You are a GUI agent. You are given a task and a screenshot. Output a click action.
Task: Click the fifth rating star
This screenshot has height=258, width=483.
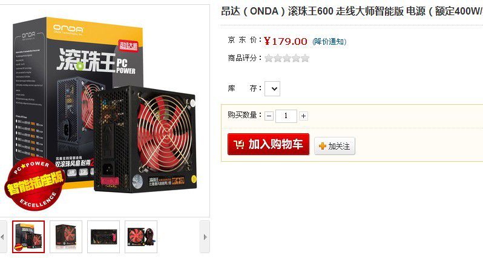point(305,58)
